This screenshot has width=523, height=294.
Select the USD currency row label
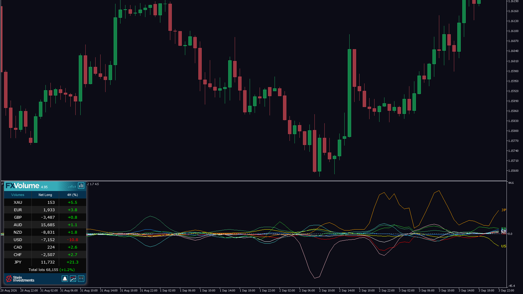point(18,240)
